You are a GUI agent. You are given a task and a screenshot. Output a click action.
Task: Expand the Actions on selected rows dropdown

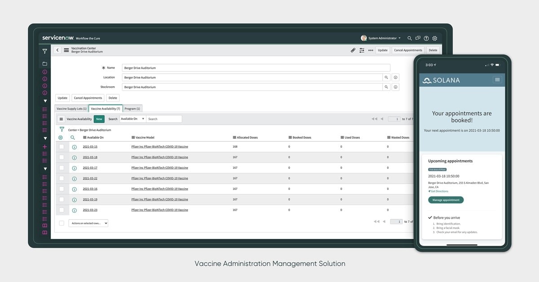pos(88,223)
